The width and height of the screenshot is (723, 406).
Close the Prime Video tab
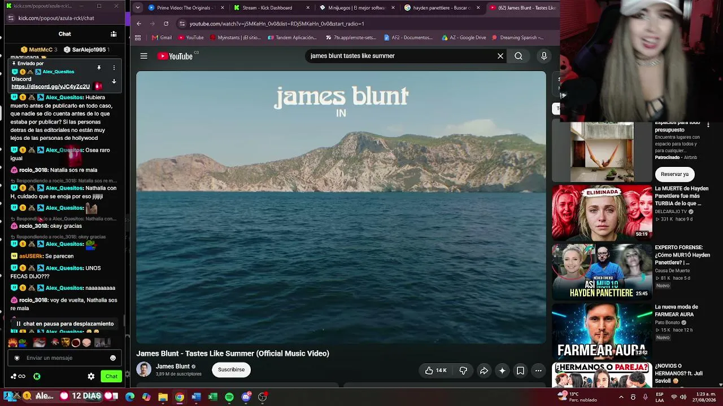(223, 8)
